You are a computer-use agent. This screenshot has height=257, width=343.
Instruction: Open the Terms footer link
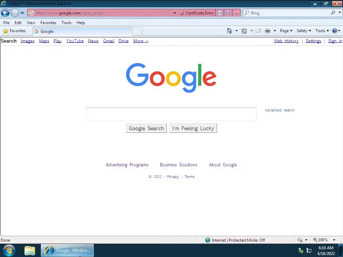click(x=190, y=177)
